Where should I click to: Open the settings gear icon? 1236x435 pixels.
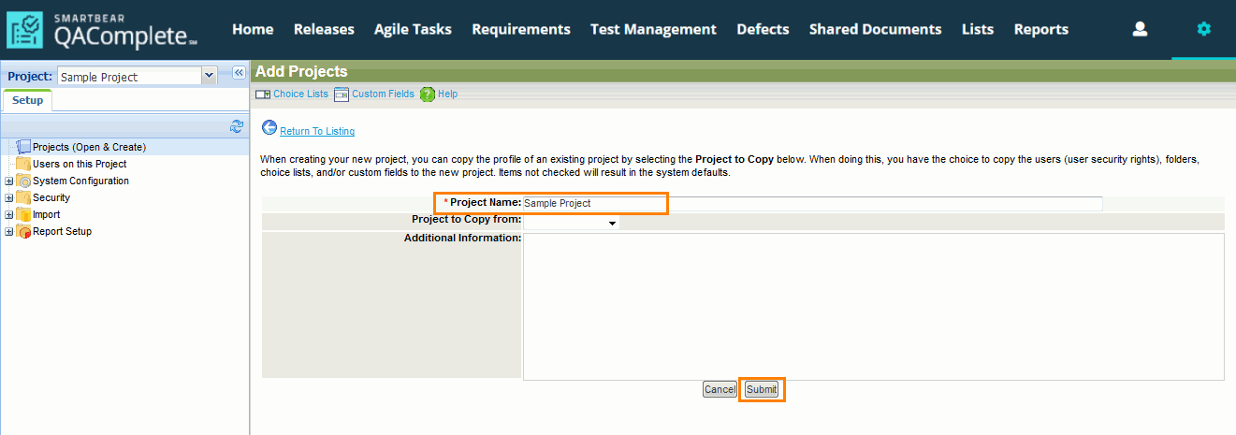coord(1203,29)
